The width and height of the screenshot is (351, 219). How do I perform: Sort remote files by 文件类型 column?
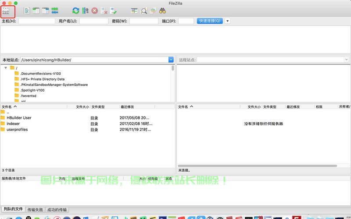pos(274,107)
